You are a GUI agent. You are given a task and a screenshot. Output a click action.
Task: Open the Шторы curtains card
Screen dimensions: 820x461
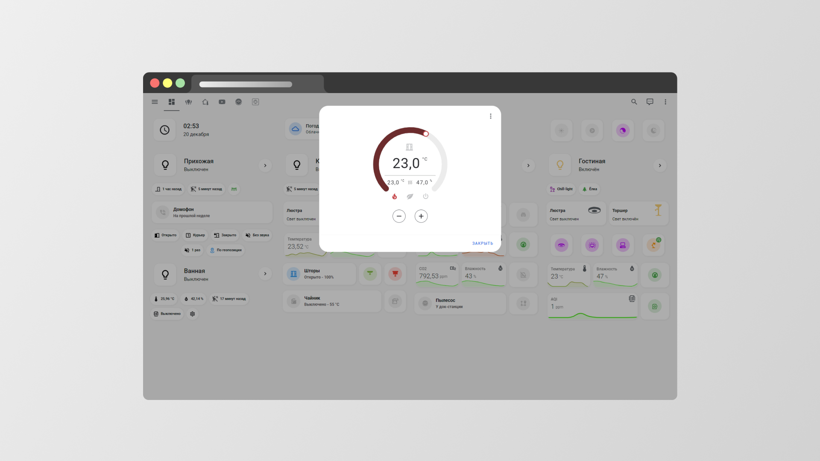click(319, 274)
